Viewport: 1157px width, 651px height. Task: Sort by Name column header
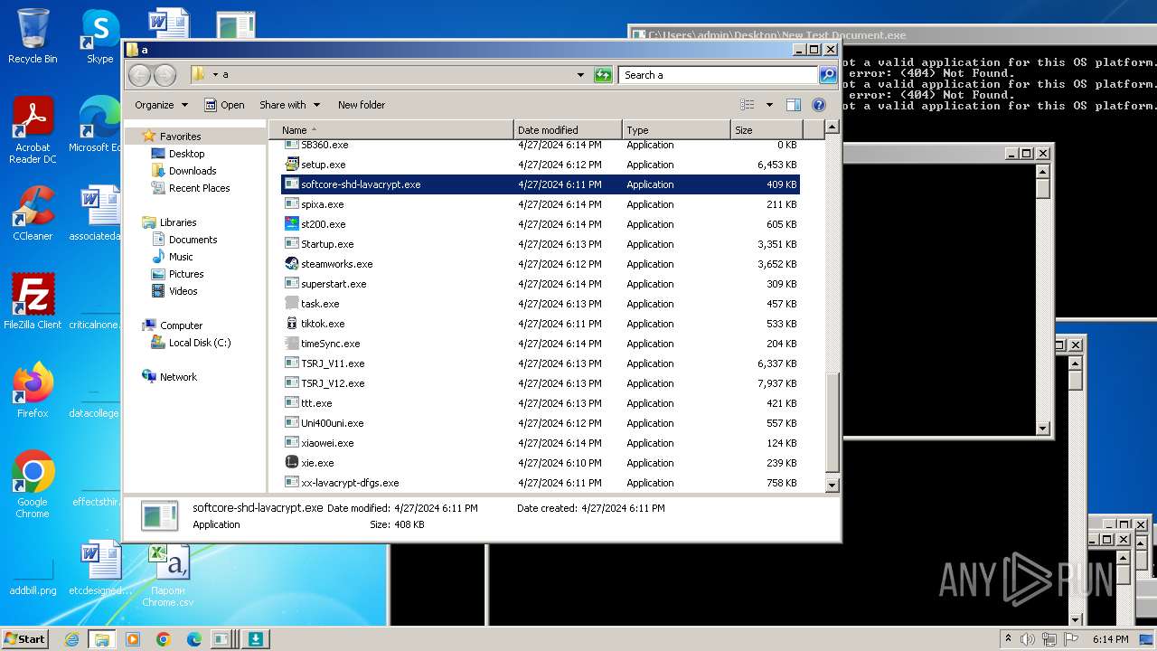[390, 130]
